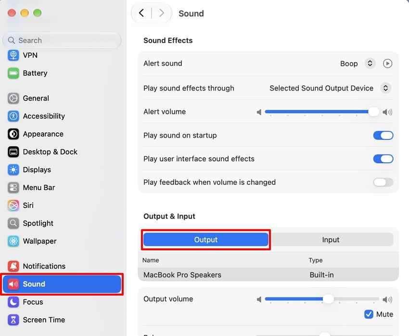409x336 pixels.
Task: Open Wallpaper settings via its text label
Action: point(39,241)
